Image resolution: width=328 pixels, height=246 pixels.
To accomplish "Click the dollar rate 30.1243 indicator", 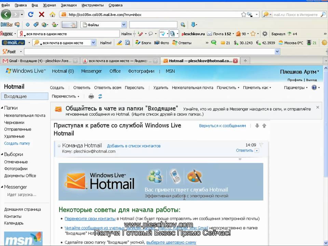I will [243, 43].
